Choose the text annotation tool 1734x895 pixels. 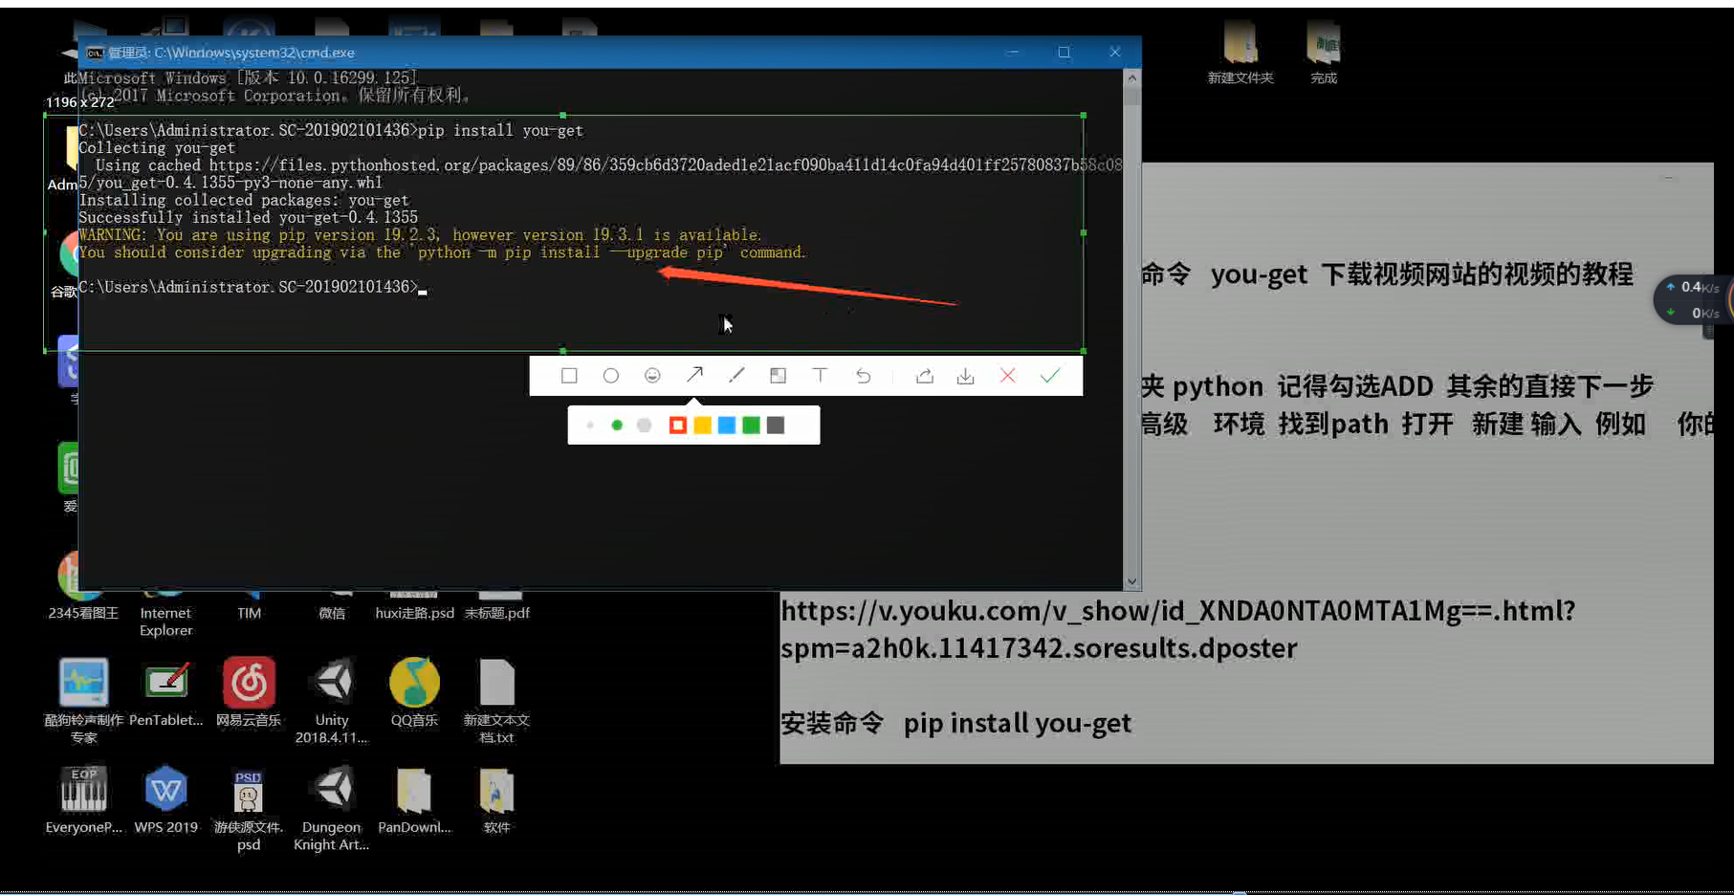coord(820,376)
